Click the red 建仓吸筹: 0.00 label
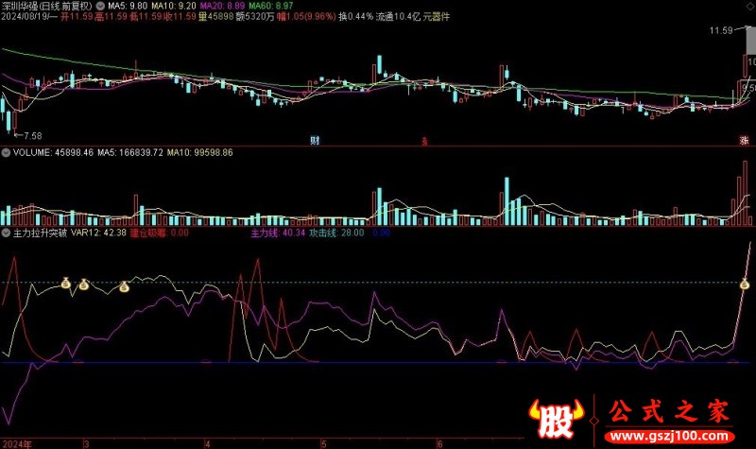The width and height of the screenshot is (756, 449). [160, 233]
